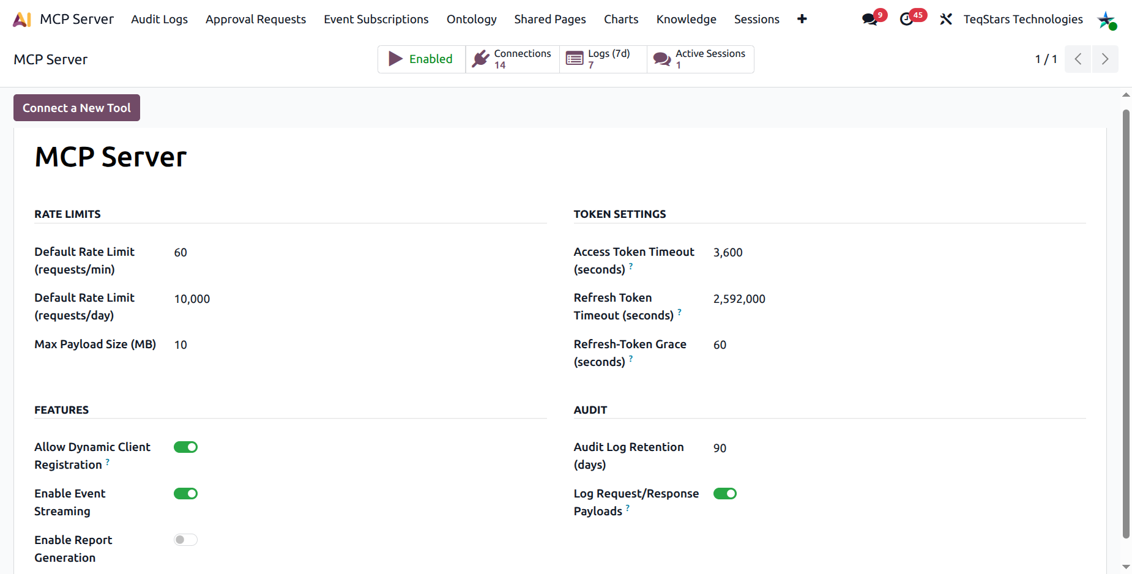Open Active Sessions stat button
The height and width of the screenshot is (574, 1132).
click(701, 59)
